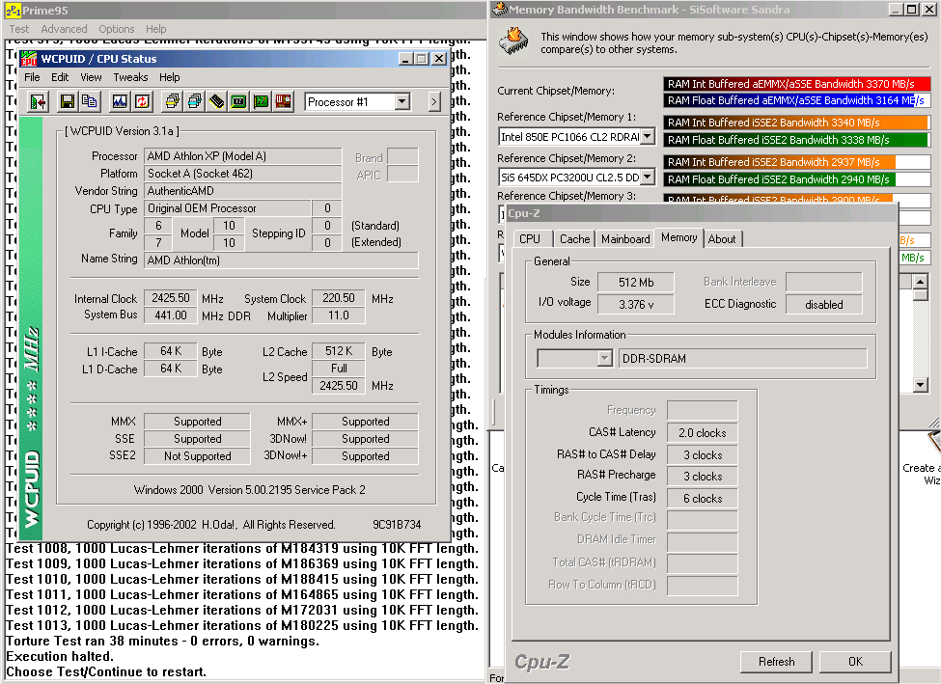Open the real-time clock graph icon
The height and width of the screenshot is (684, 941).
(x=120, y=101)
